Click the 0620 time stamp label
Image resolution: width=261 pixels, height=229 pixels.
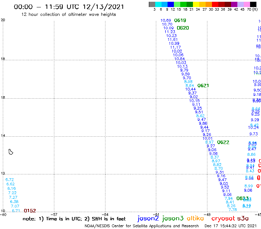tap(183, 28)
